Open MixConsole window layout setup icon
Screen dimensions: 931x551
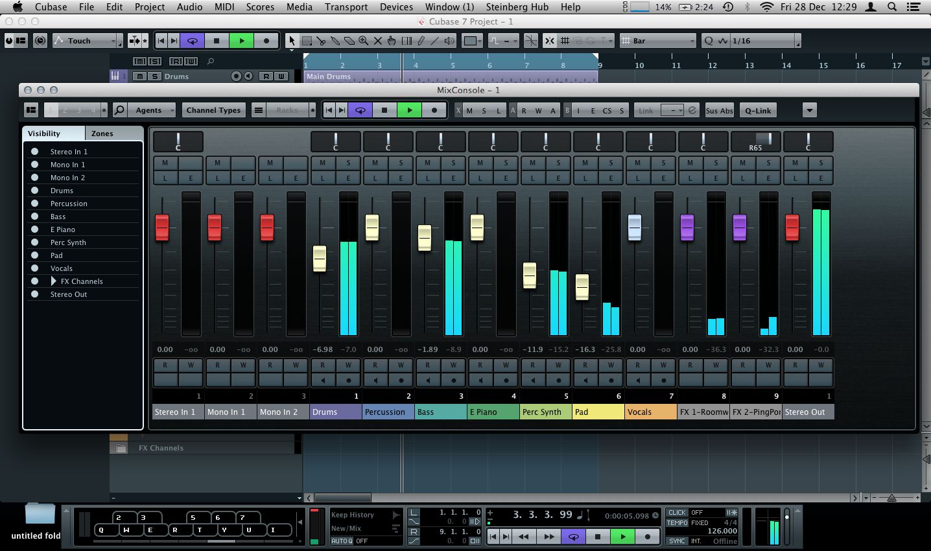30,110
